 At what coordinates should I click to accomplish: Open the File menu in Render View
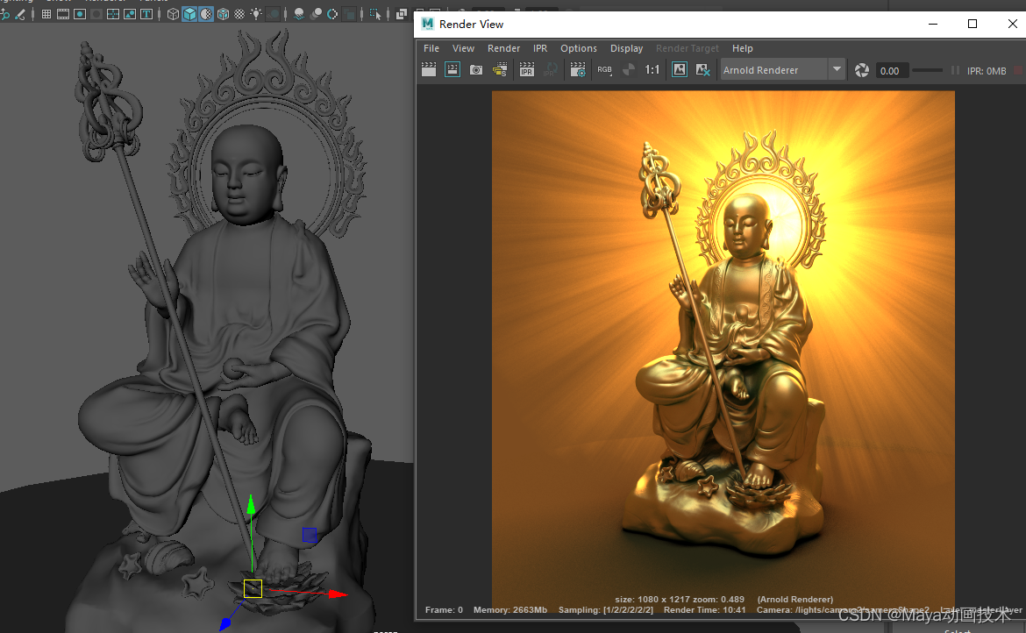431,48
